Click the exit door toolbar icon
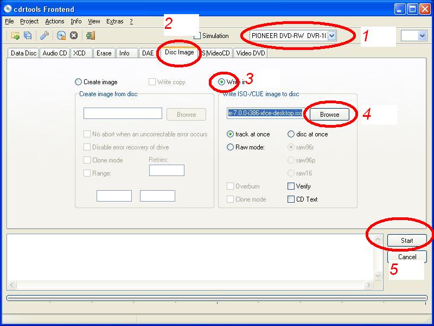This screenshot has width=434, height=326. tap(91, 36)
